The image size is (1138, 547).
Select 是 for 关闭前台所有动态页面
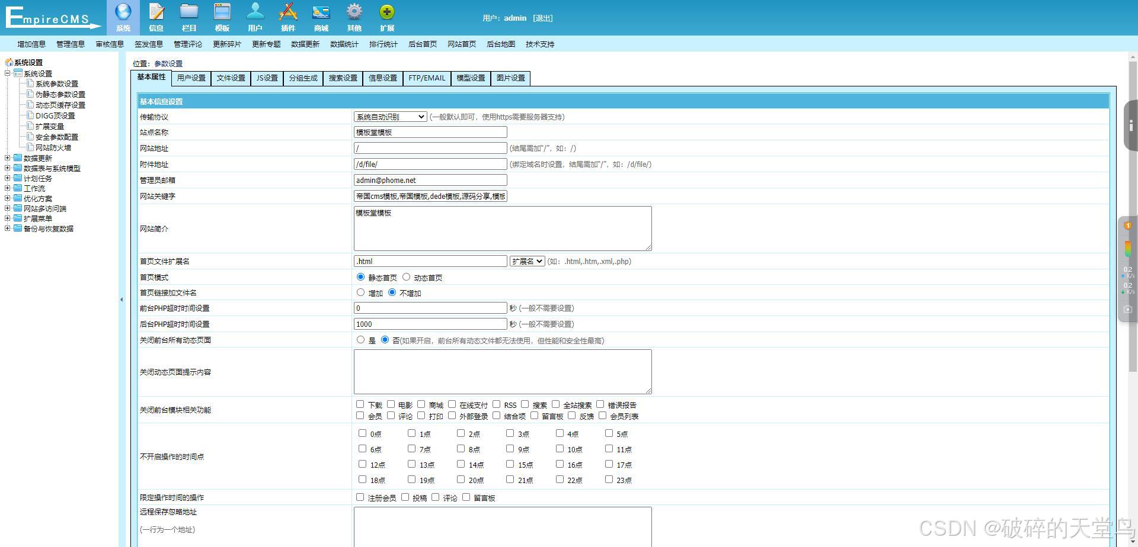[x=360, y=340]
